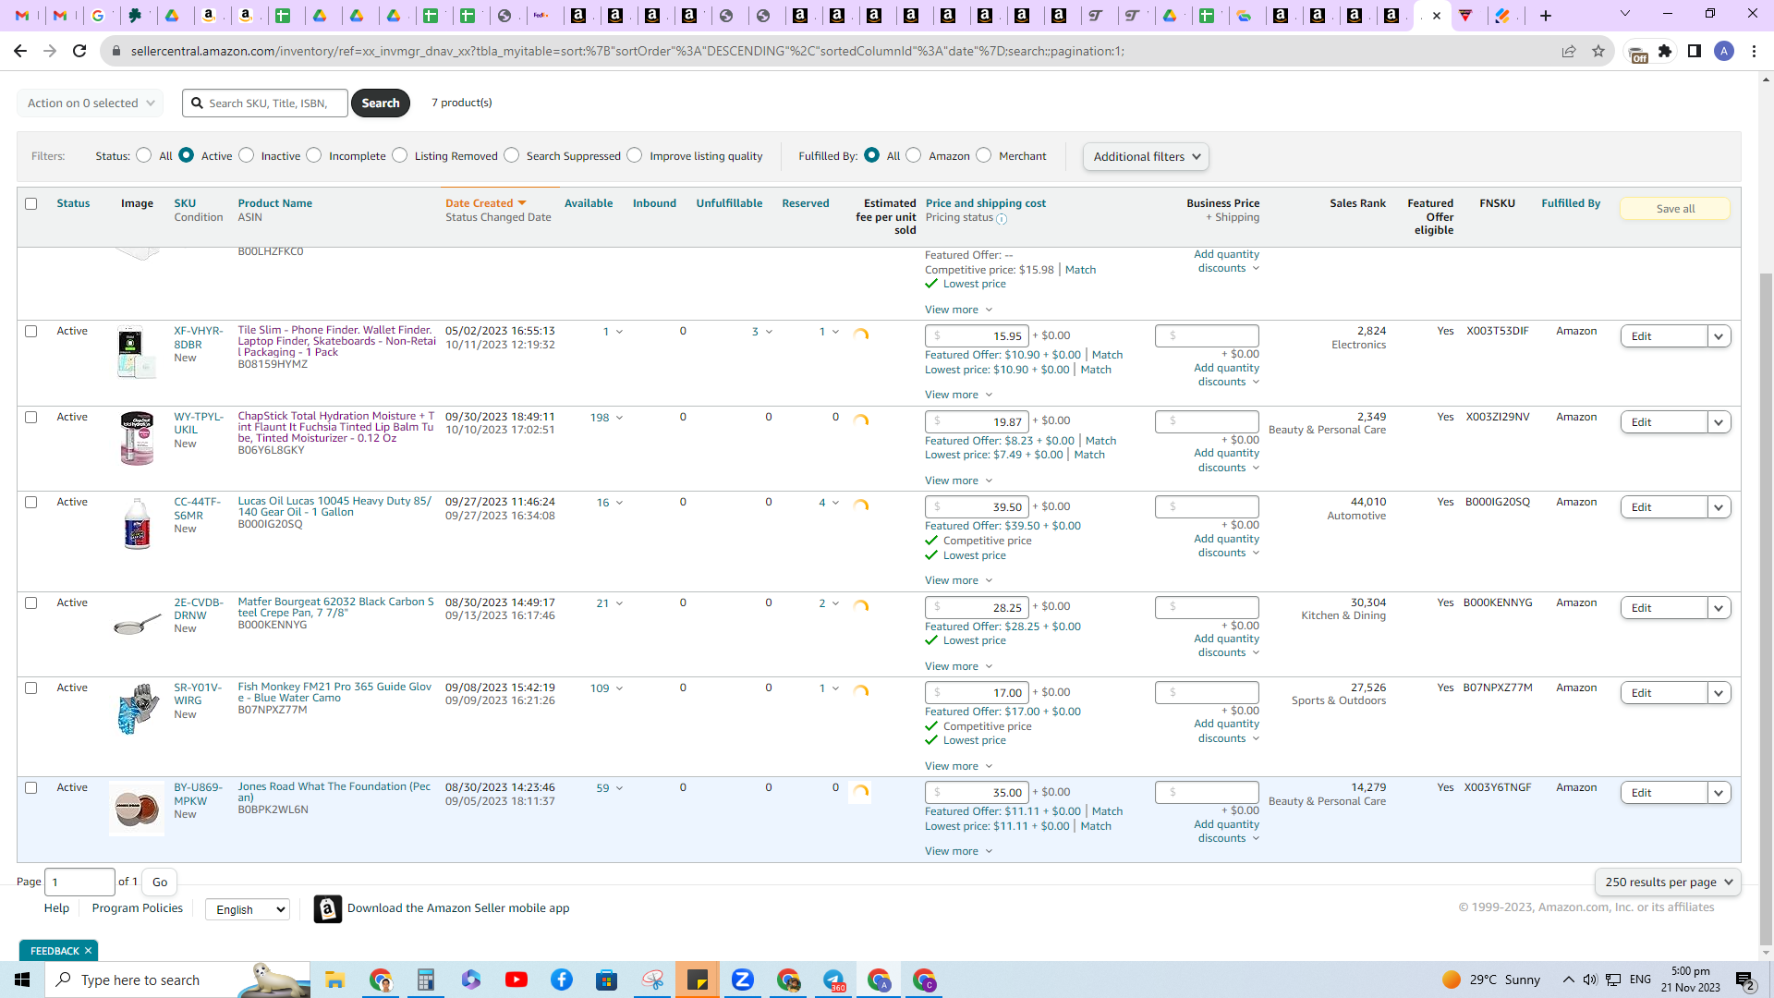Image resolution: width=1774 pixels, height=998 pixels.
Task: Open Zoom from the taskbar
Action: pos(743,980)
